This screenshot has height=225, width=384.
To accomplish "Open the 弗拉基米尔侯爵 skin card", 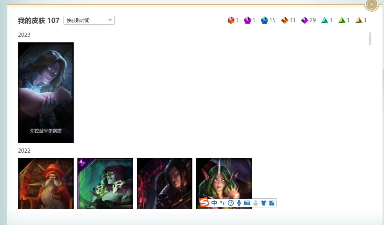I will pyautogui.click(x=46, y=93).
